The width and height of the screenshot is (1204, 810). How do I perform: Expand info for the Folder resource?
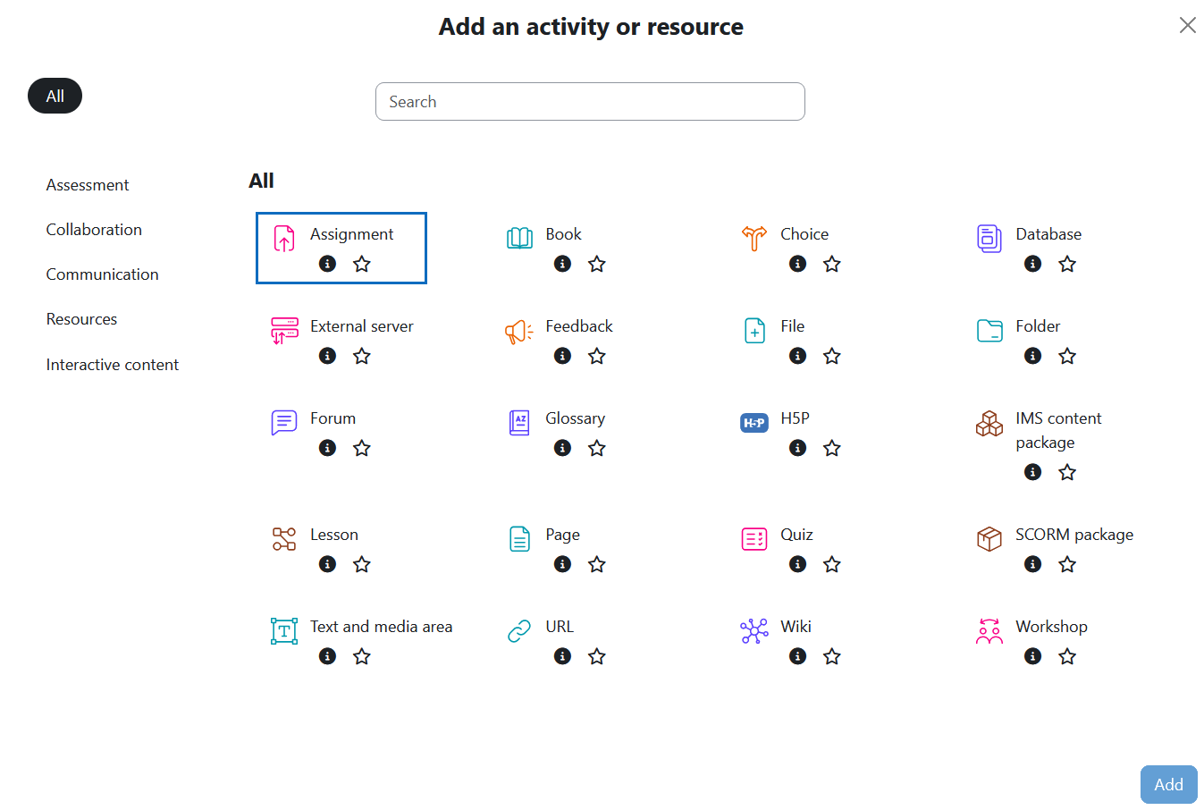(1033, 356)
